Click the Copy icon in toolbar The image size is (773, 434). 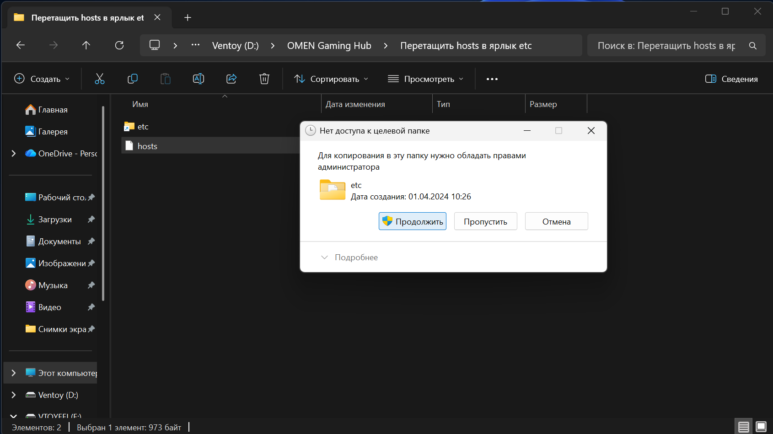pos(133,79)
